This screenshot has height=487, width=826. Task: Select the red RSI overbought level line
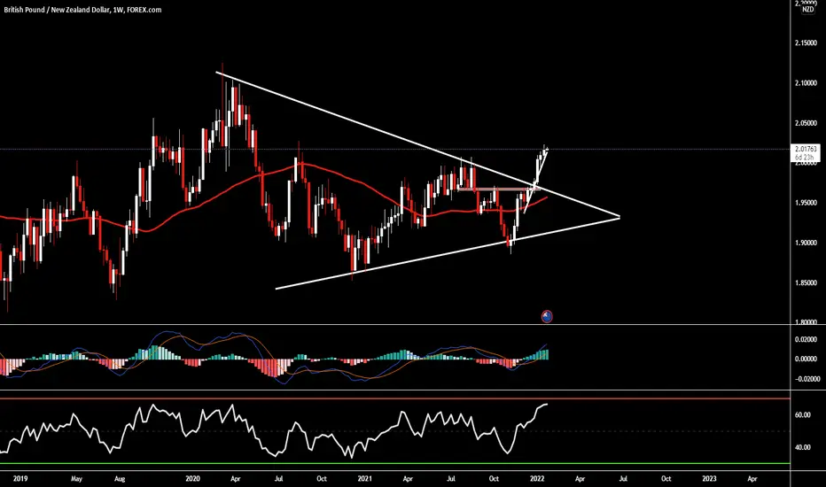[395, 398]
